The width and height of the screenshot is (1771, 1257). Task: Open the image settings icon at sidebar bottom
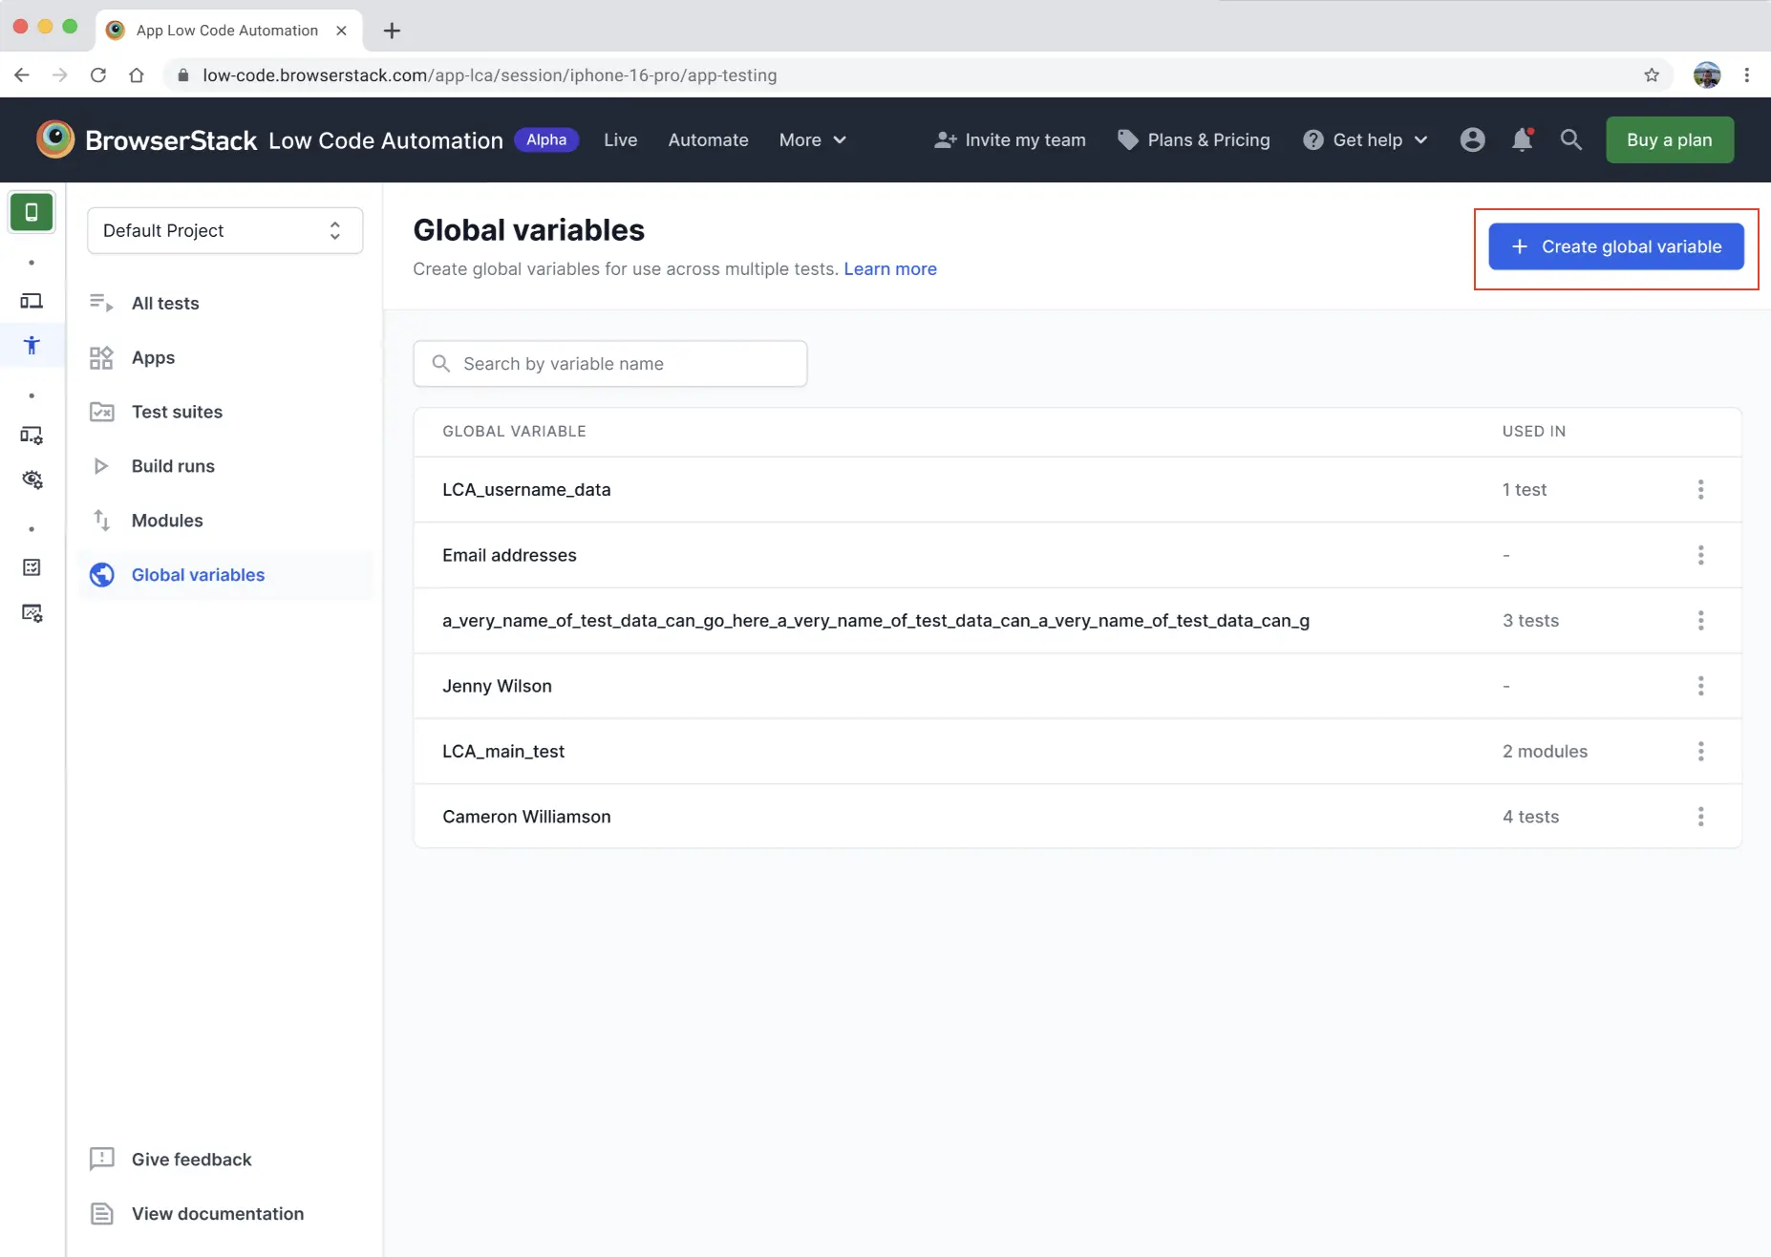tap(32, 612)
